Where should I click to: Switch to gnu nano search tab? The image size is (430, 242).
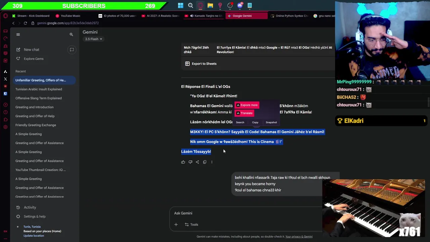324,16
